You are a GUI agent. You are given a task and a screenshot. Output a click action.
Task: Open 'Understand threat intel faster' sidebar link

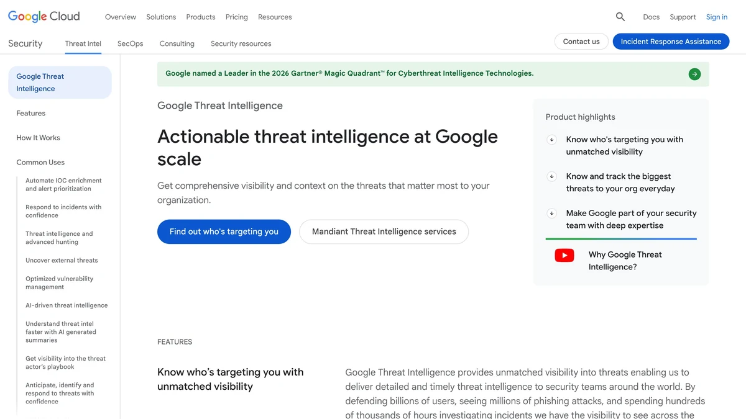point(61,331)
